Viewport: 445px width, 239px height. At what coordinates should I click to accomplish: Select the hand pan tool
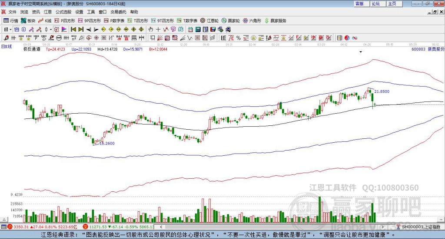click(x=151, y=29)
